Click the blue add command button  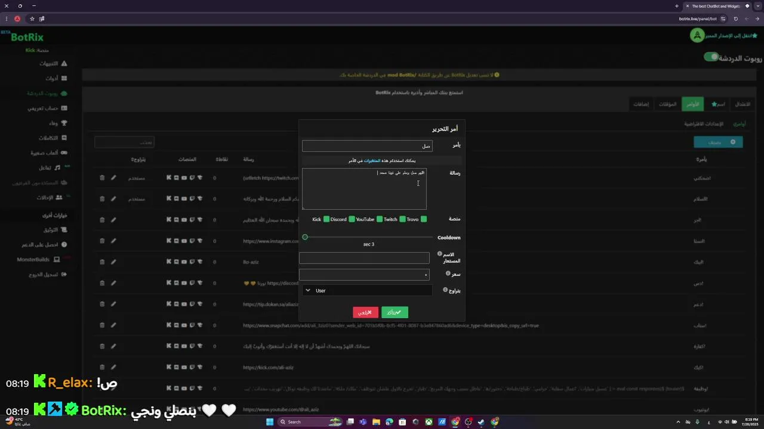click(718, 142)
